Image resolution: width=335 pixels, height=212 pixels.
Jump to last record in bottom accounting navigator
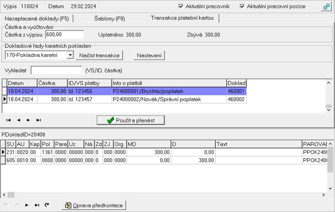point(37,205)
